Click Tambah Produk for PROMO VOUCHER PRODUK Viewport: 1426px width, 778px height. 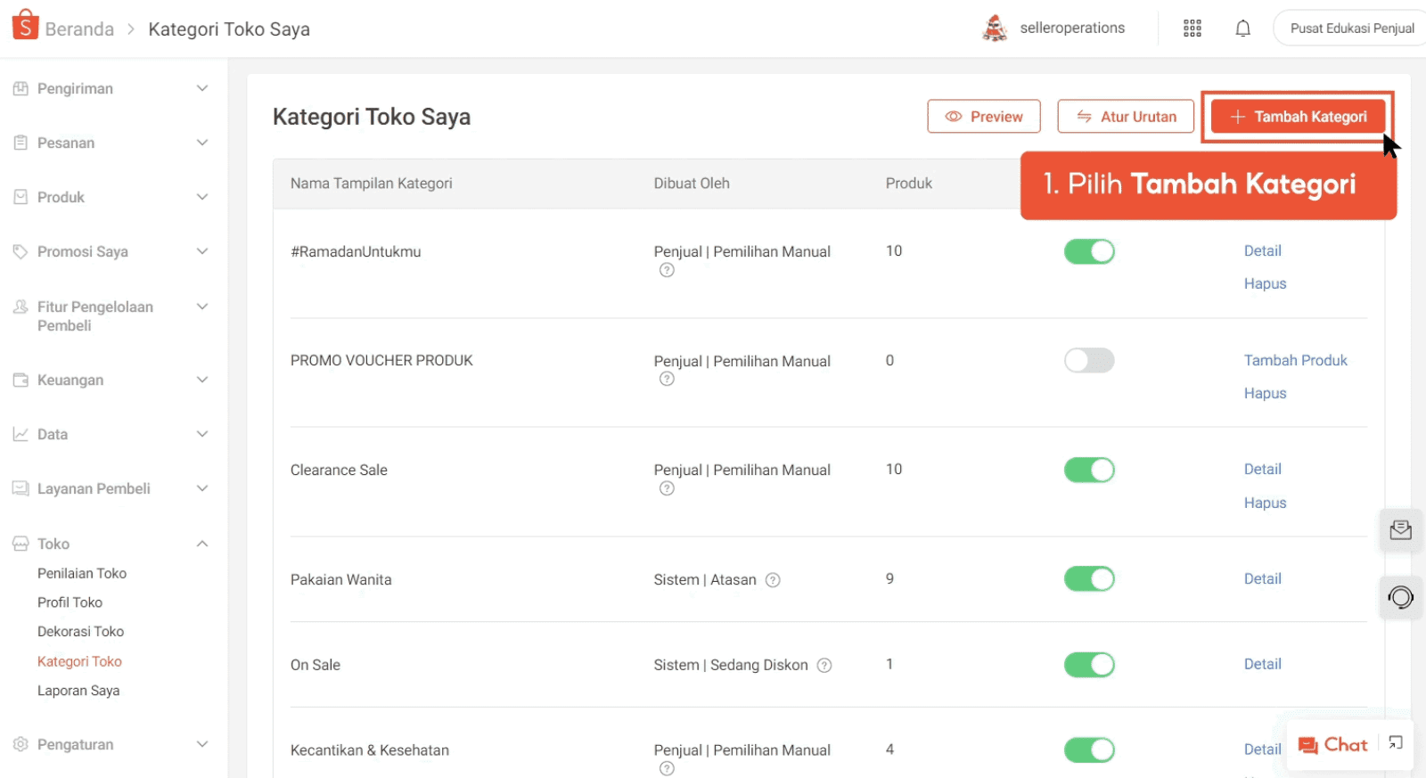coord(1296,360)
